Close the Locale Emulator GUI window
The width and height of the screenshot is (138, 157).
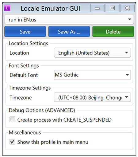(x=127, y=8)
